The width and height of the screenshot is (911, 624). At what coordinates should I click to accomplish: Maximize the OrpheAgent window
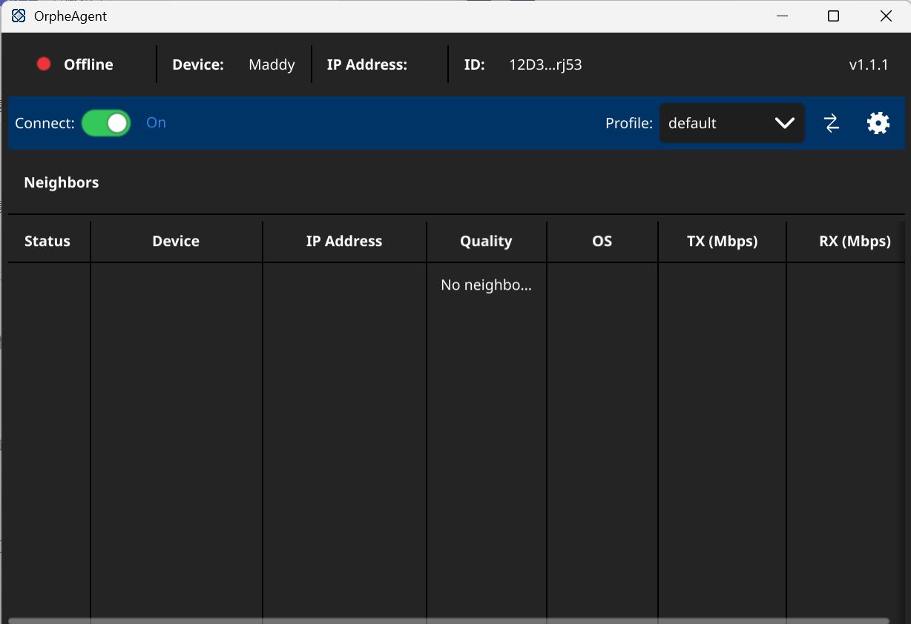[x=833, y=16]
